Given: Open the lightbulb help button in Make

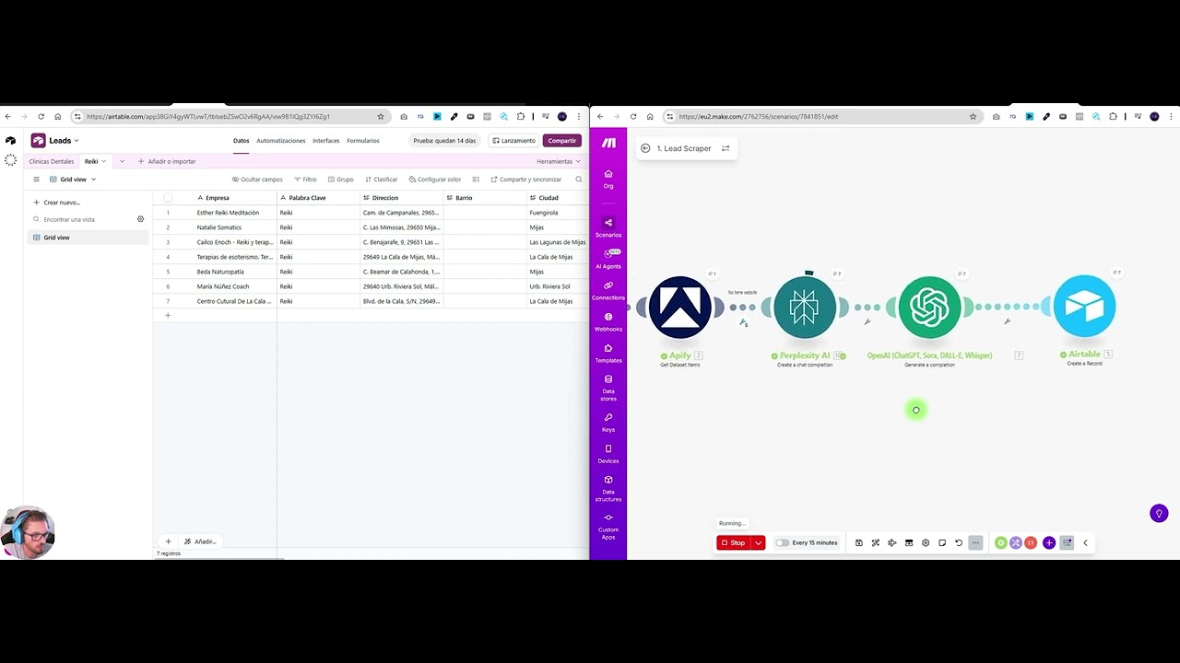Looking at the screenshot, I should 1159,513.
